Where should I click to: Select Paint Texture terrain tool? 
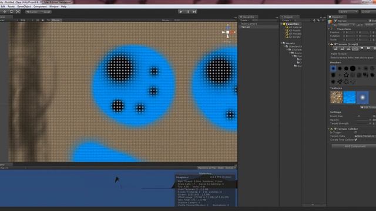click(355, 49)
